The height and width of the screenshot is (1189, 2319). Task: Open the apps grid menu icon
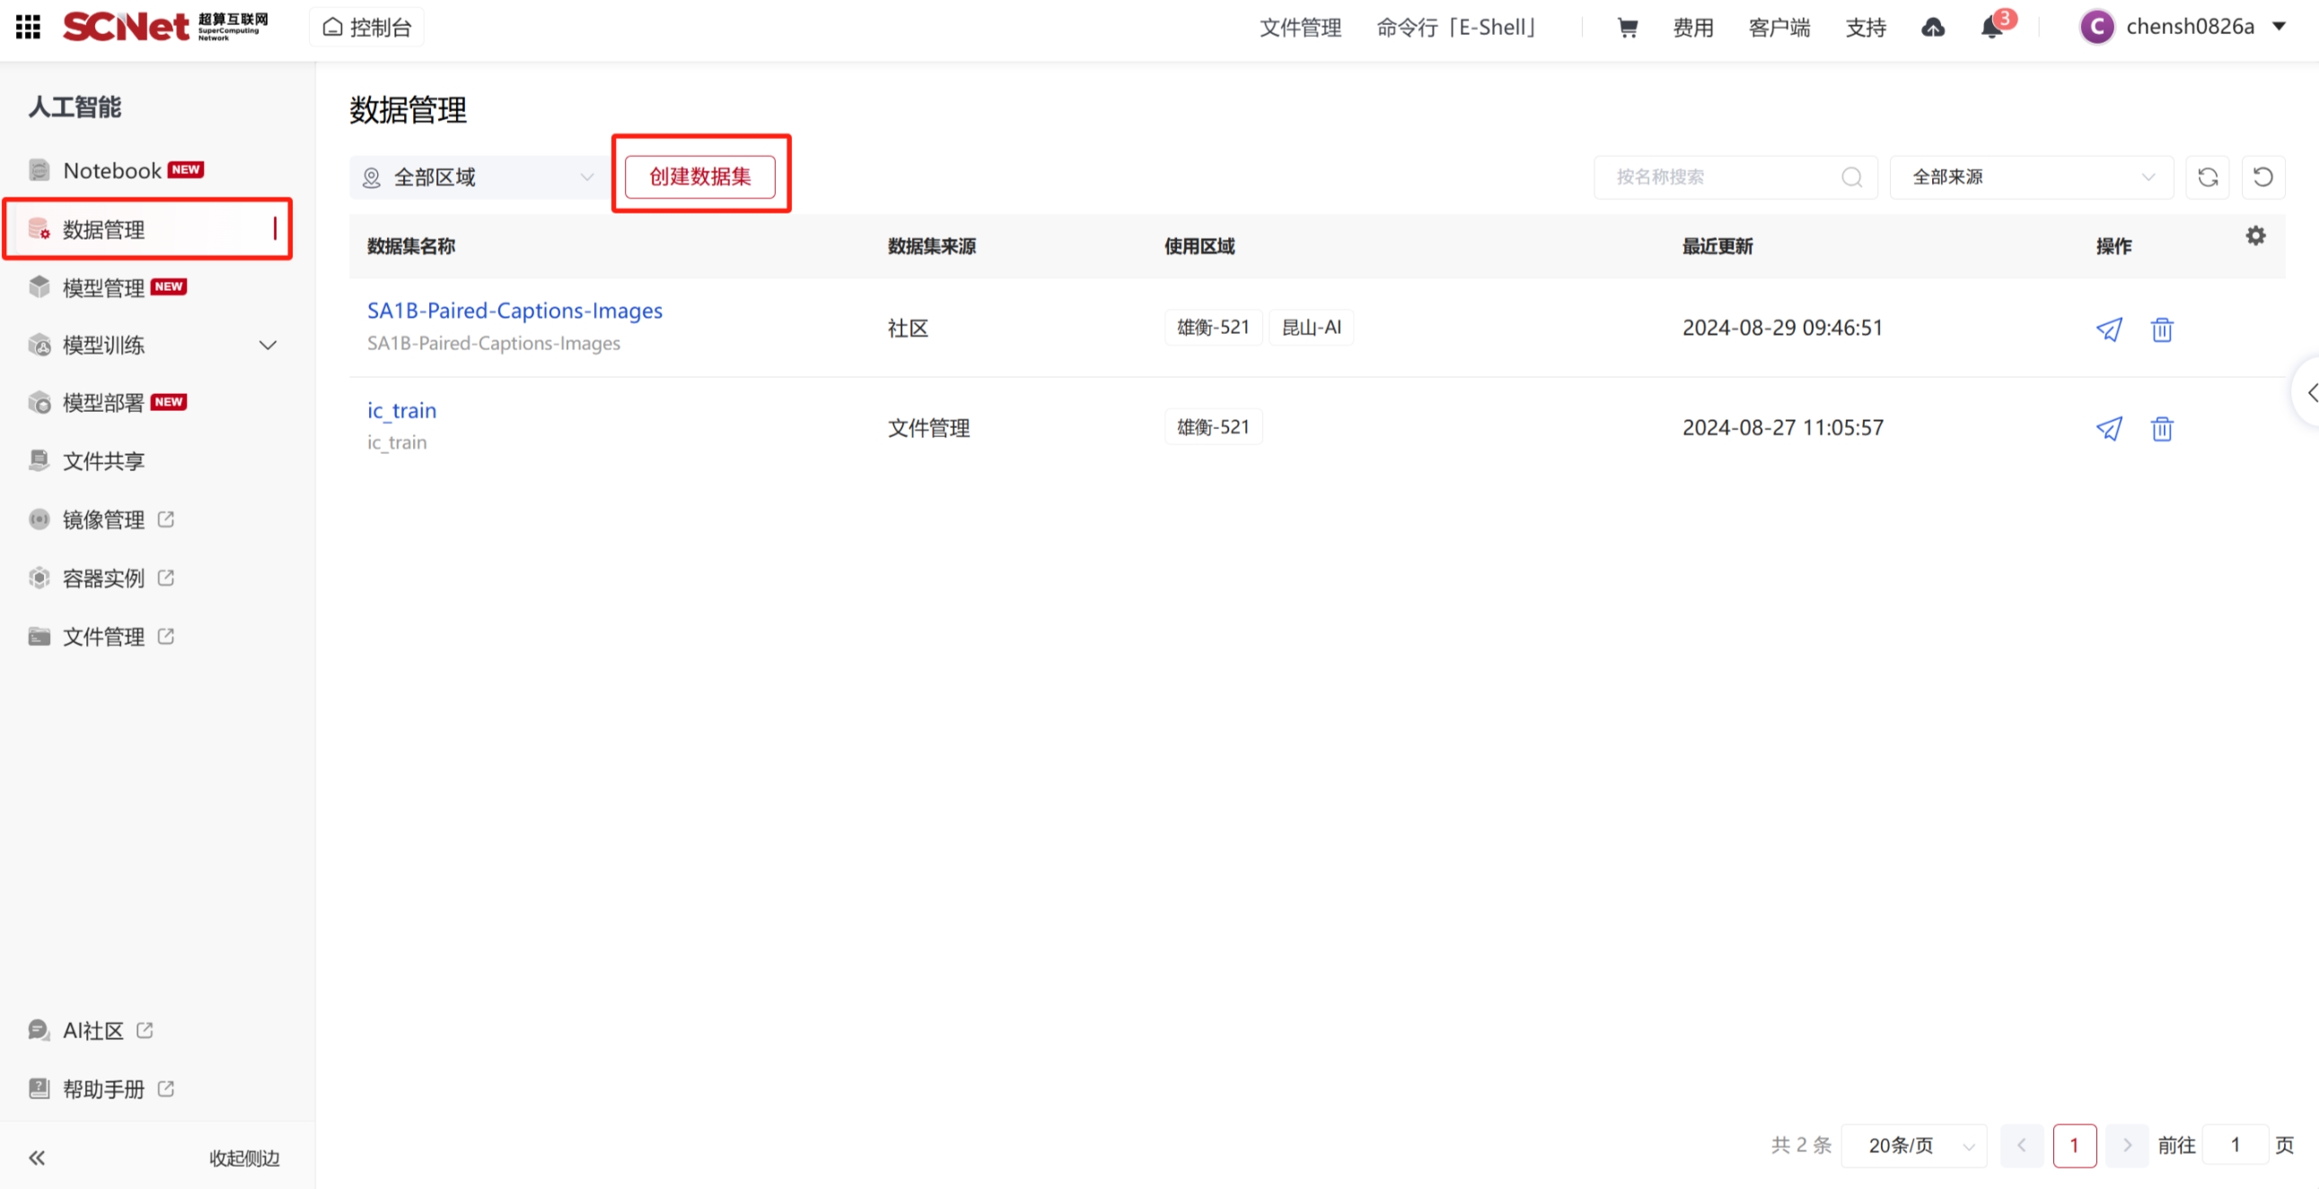coord(28,27)
